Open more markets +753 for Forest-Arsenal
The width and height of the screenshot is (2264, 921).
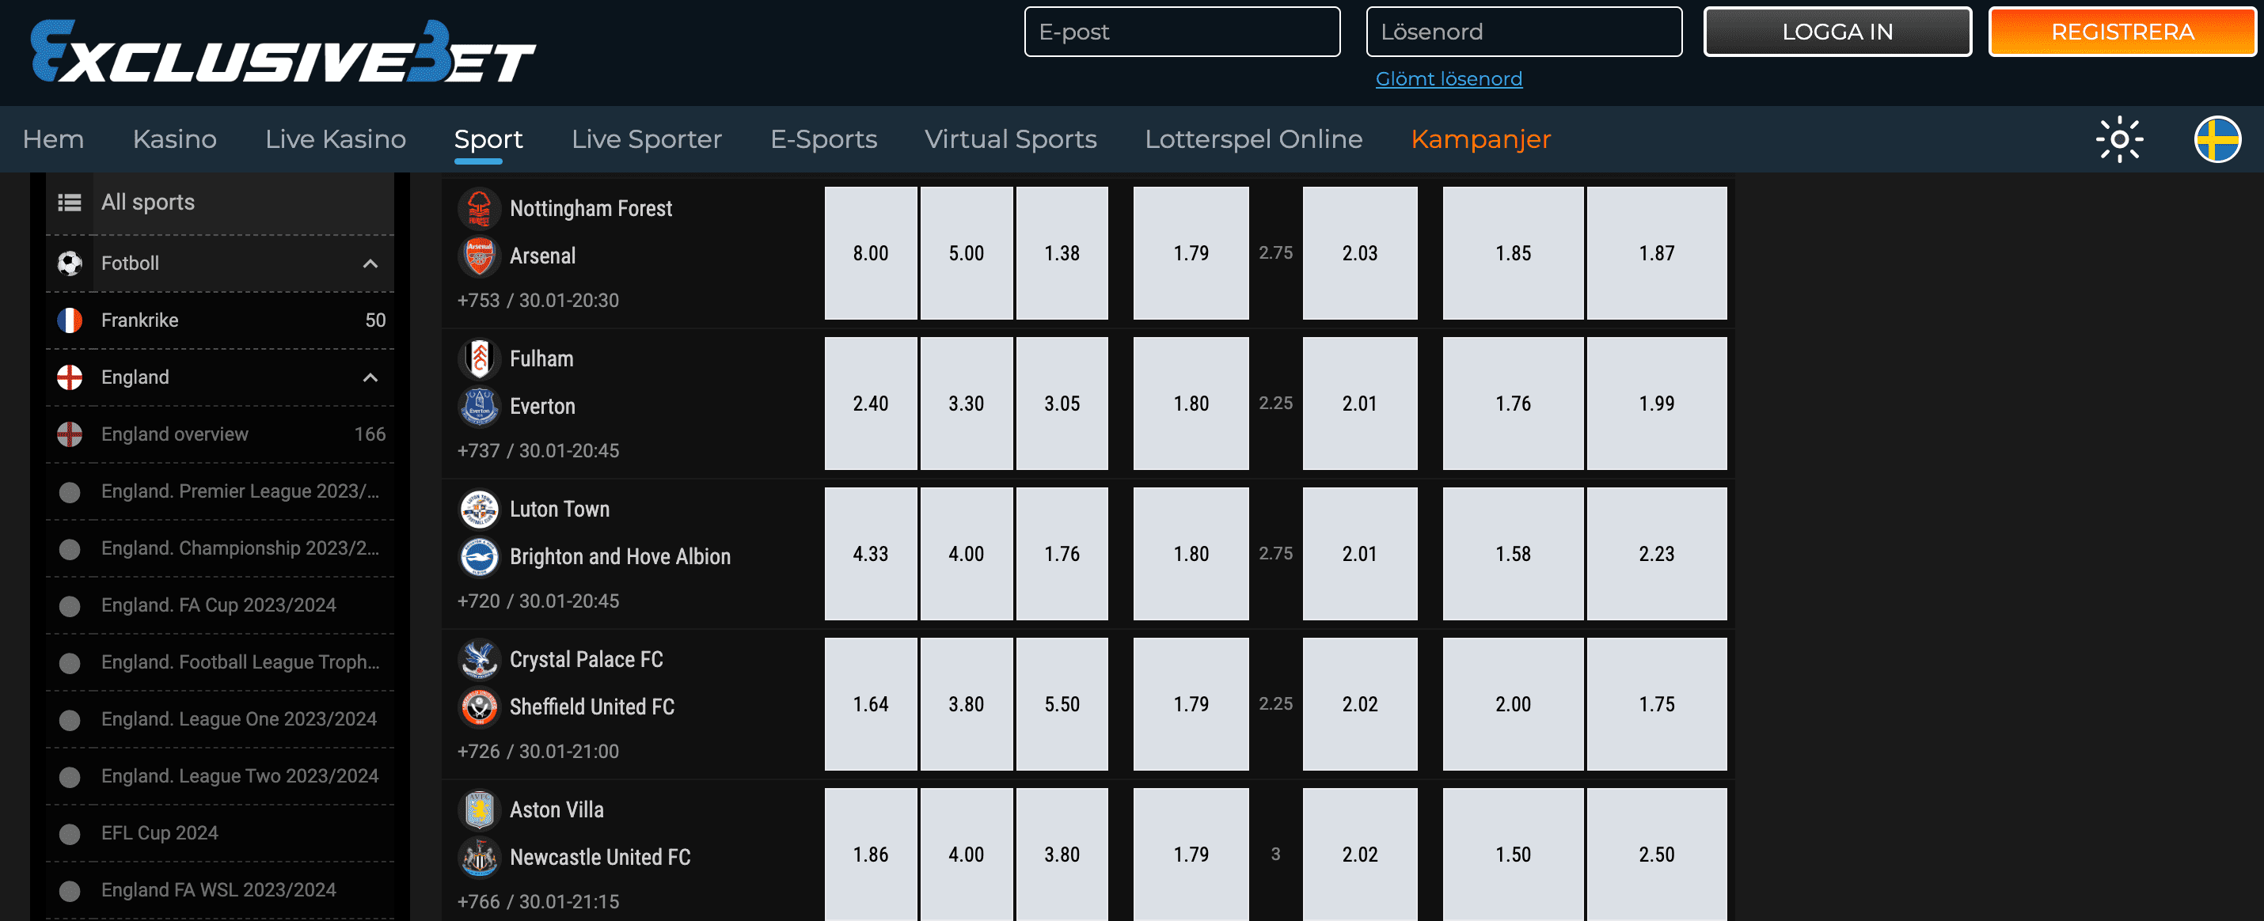478,301
